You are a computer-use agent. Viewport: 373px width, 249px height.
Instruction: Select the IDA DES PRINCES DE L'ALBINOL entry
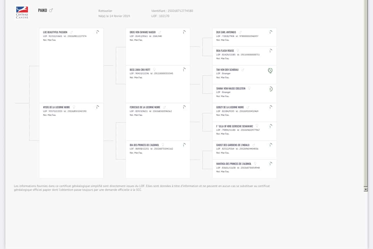(x=145, y=145)
